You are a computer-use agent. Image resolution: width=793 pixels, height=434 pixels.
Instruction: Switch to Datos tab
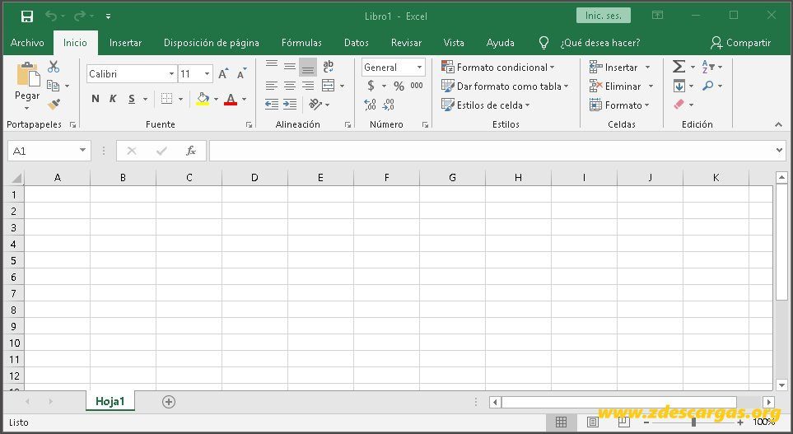coord(356,43)
